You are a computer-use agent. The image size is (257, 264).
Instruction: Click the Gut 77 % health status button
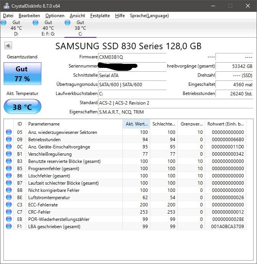[22, 74]
